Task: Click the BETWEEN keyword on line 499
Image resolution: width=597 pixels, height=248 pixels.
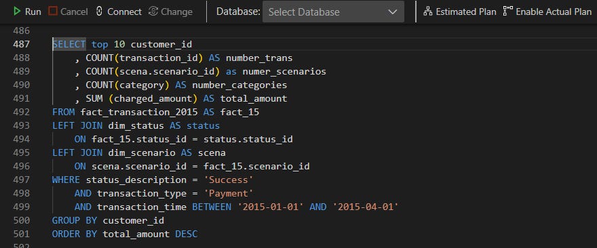Action: 212,207
